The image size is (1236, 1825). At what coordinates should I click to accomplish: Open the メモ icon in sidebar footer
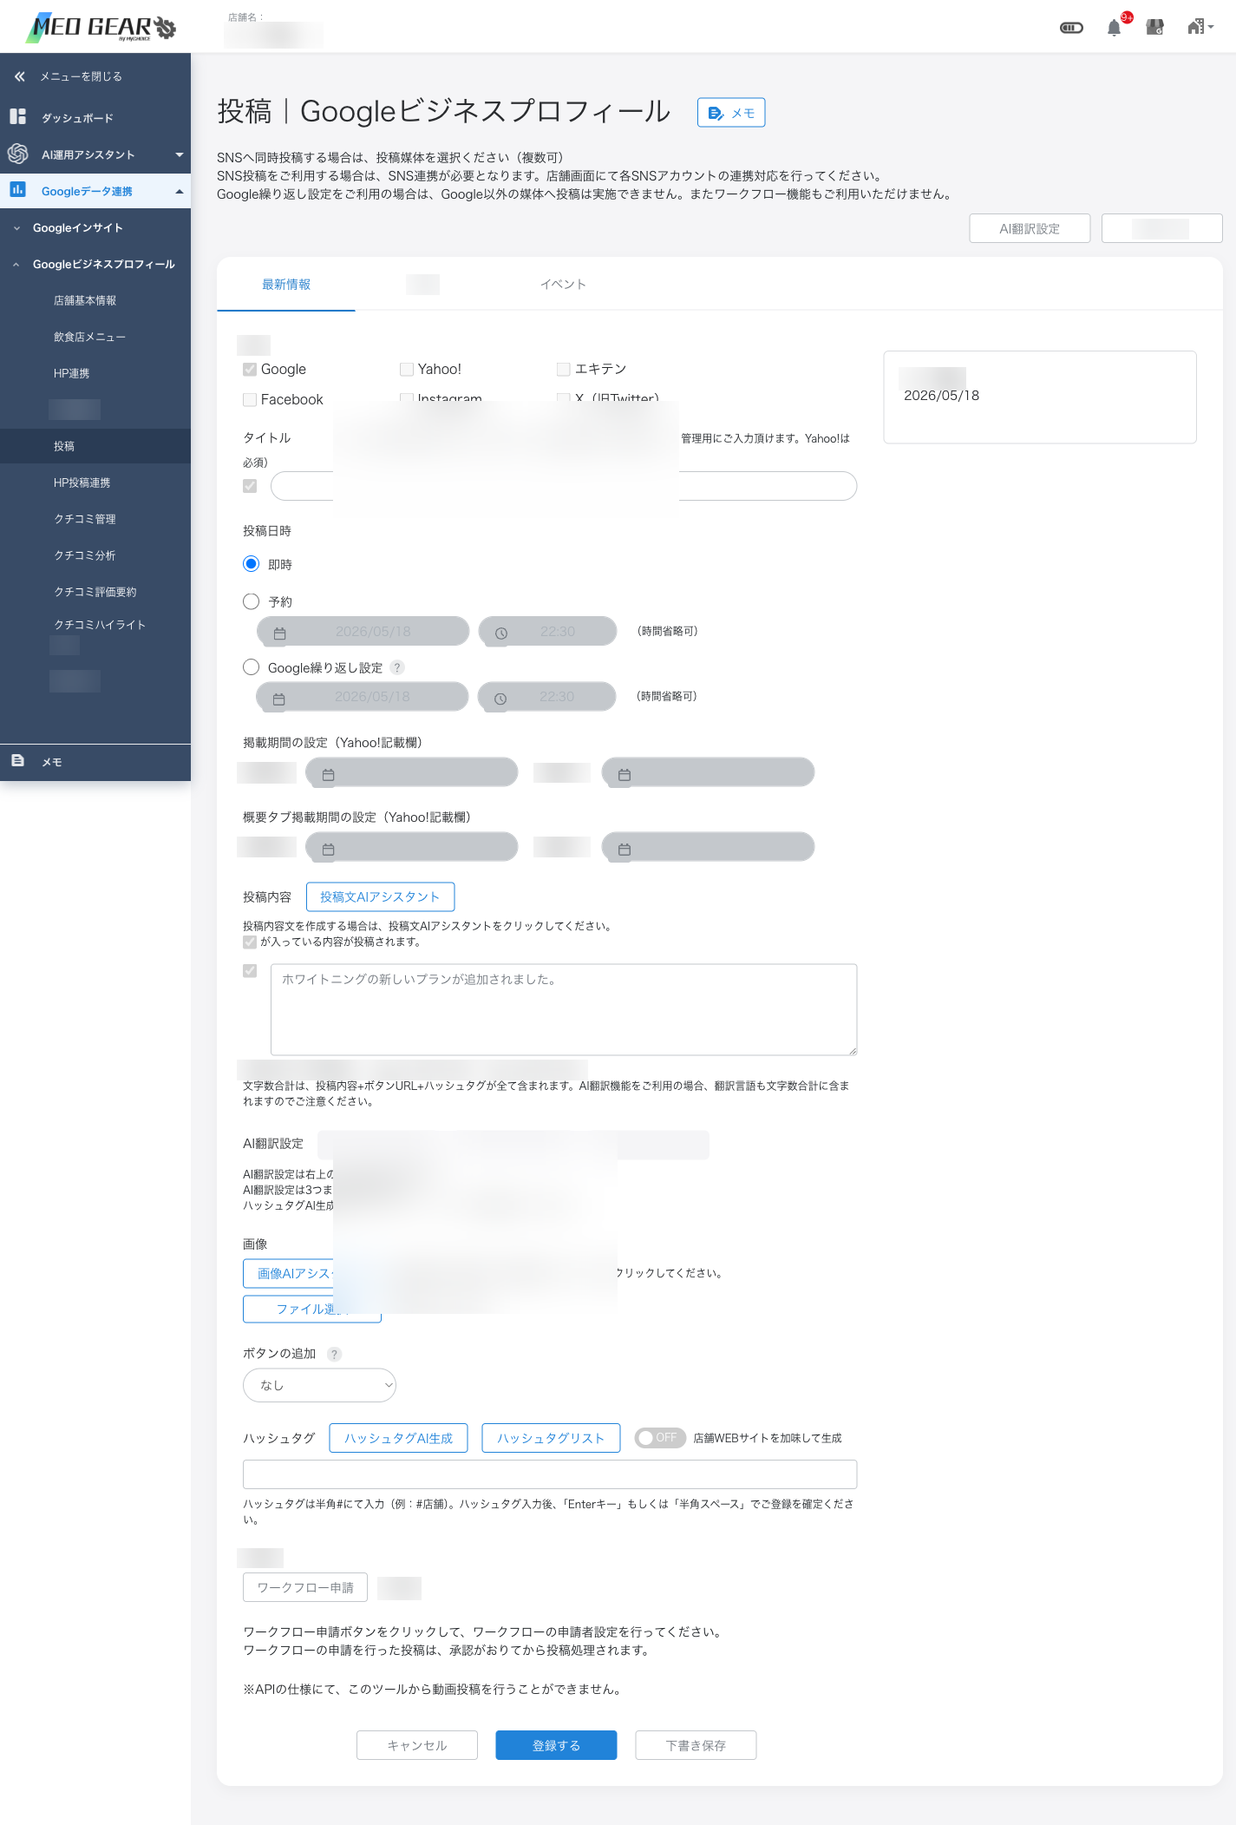(18, 760)
